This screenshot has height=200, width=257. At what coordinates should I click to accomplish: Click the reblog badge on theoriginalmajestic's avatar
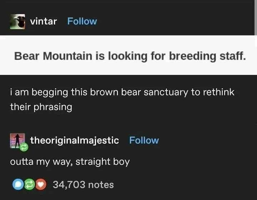point(24,146)
